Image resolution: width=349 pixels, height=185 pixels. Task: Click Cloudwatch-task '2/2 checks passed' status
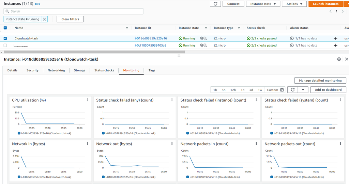click(x=262, y=38)
